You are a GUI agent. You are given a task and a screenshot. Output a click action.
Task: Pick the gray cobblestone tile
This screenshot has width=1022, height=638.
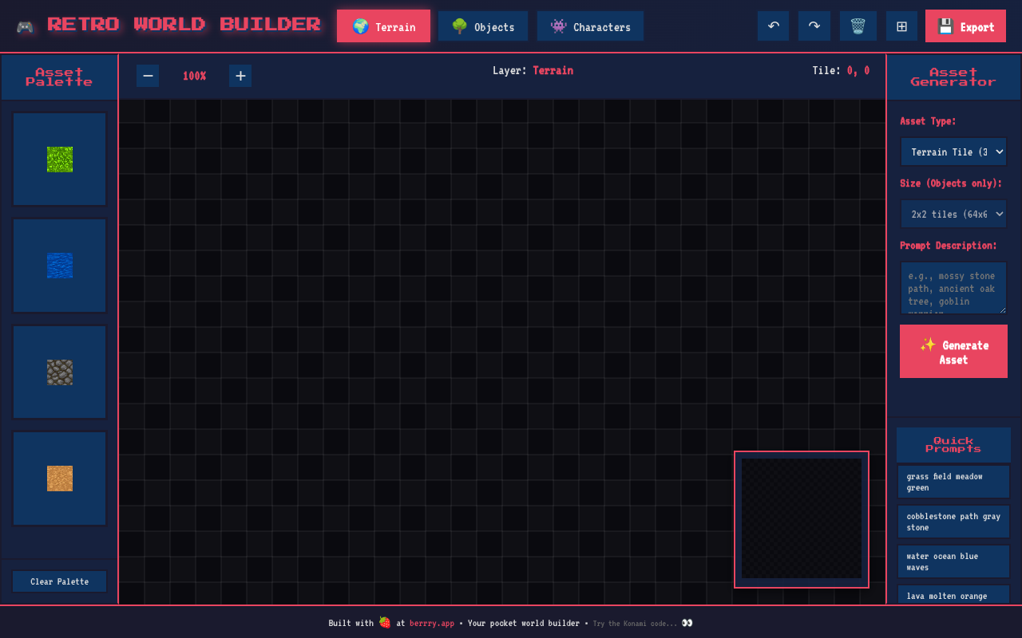tap(60, 372)
